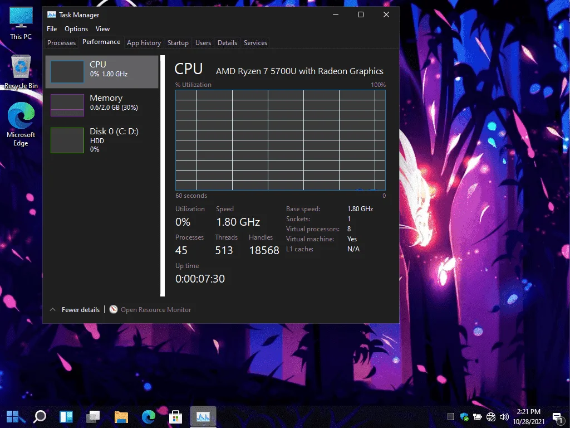The width and height of the screenshot is (570, 428).
Task: Click the L1 cache N/A value
Action: coord(353,249)
